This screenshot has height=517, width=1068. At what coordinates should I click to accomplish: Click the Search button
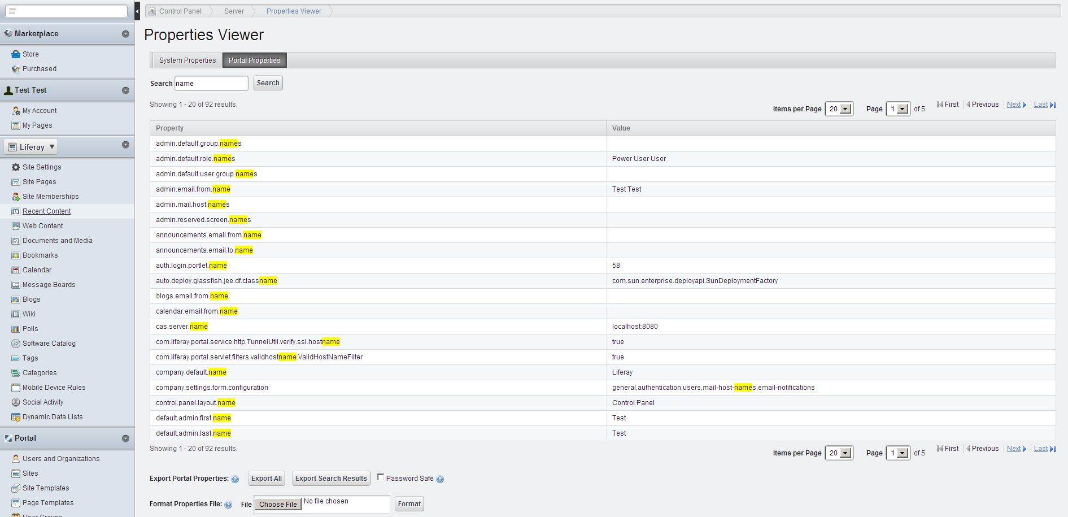(268, 83)
